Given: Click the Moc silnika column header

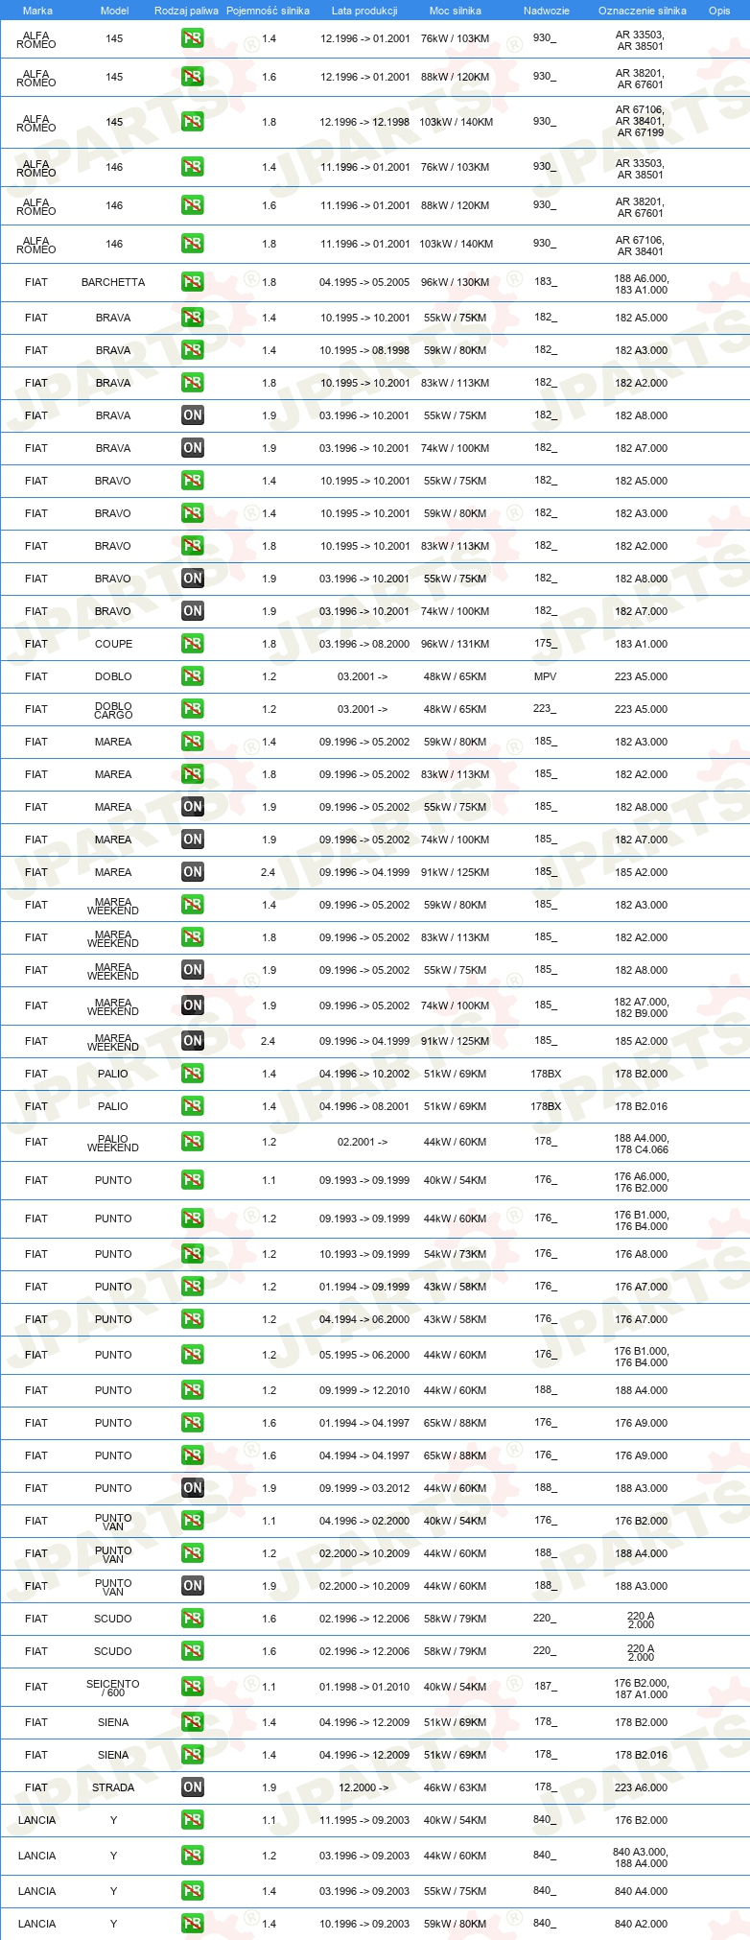Looking at the screenshot, I should 456,11.
